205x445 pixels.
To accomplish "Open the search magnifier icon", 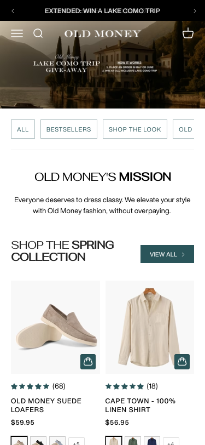I will [x=38, y=33].
